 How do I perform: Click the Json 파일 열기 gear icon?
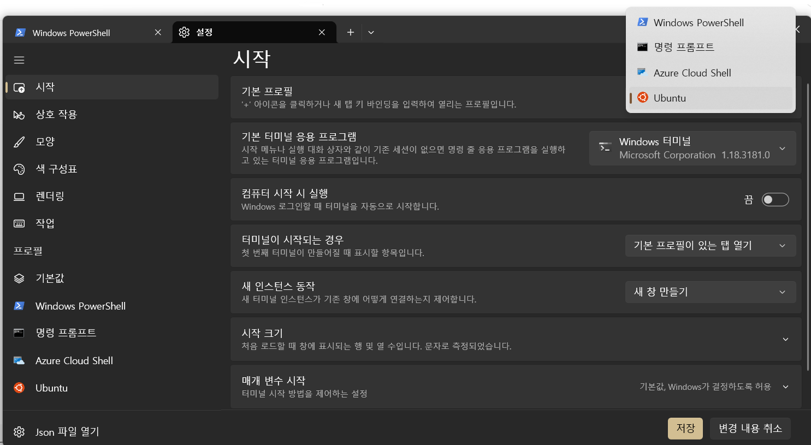(19, 432)
